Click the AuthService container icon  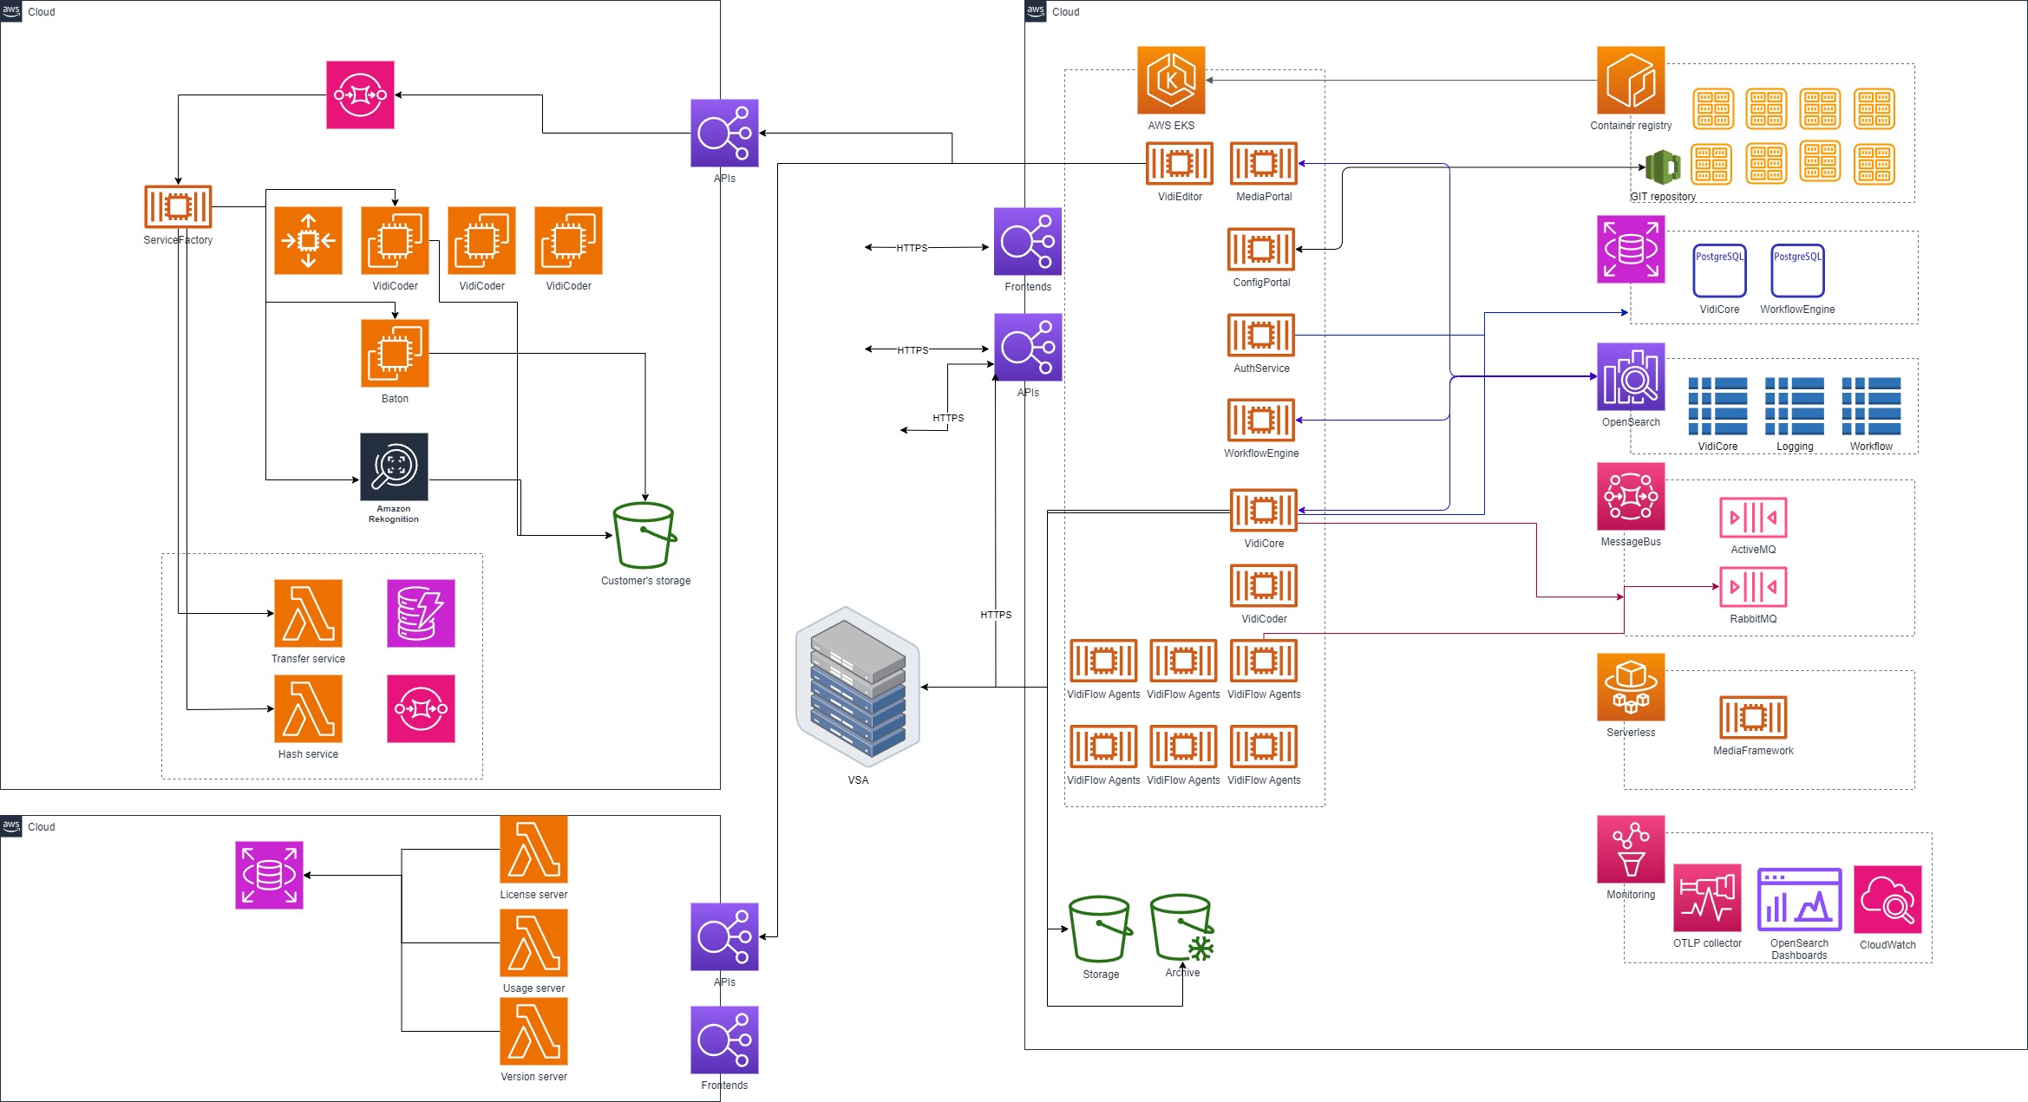coord(1261,335)
